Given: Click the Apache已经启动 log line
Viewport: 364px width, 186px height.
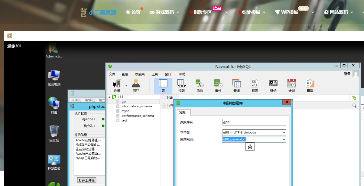Looking at the screenshot, I should pyautogui.click(x=88, y=153).
